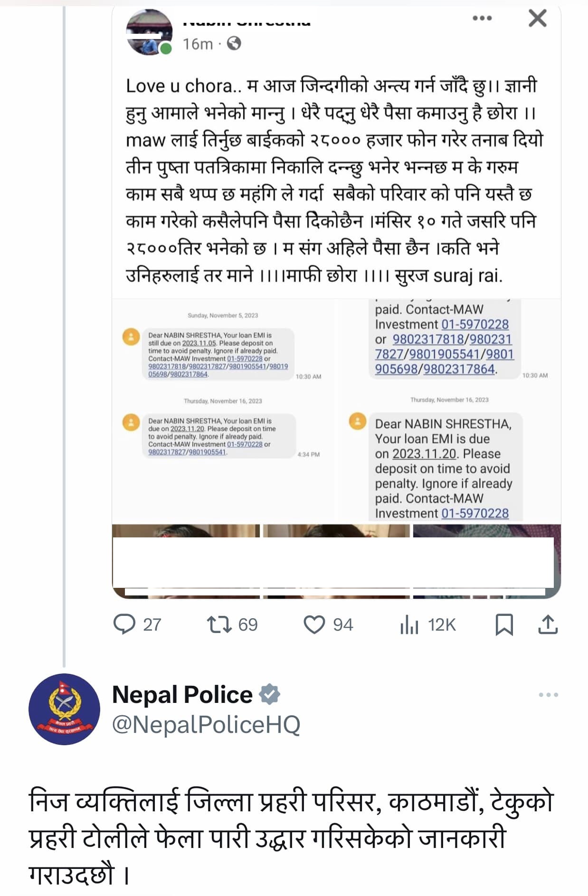The image size is (588, 896).
Task: Click the globe public-audience icon
Action: pyautogui.click(x=234, y=44)
